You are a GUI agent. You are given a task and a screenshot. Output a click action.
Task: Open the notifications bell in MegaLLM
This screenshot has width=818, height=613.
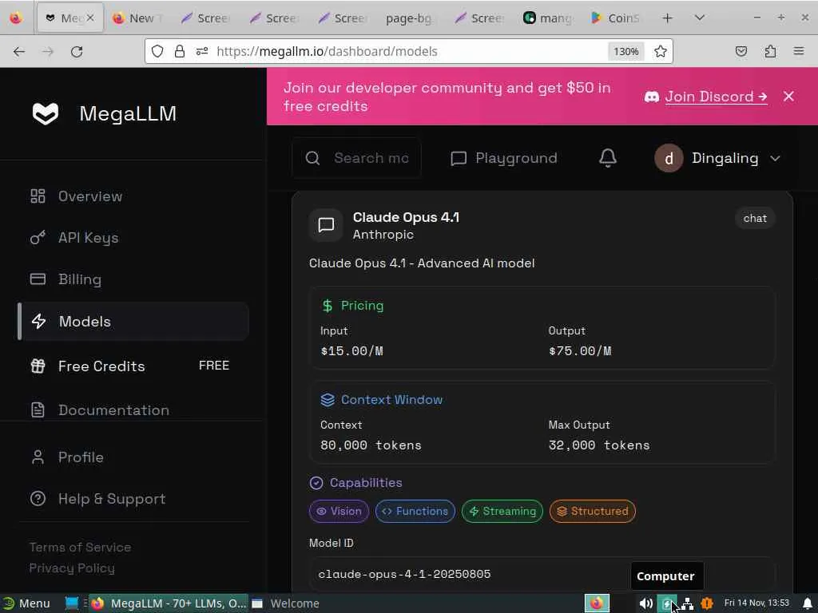click(x=608, y=158)
